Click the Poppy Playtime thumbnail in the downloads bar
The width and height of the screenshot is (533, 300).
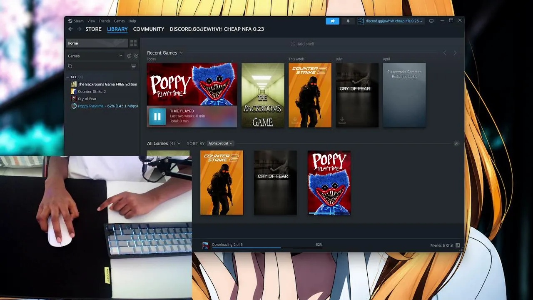coord(205,245)
